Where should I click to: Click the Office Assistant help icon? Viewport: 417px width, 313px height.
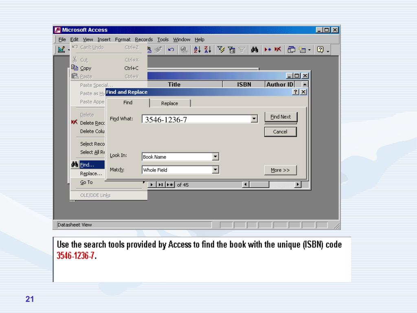(320, 49)
